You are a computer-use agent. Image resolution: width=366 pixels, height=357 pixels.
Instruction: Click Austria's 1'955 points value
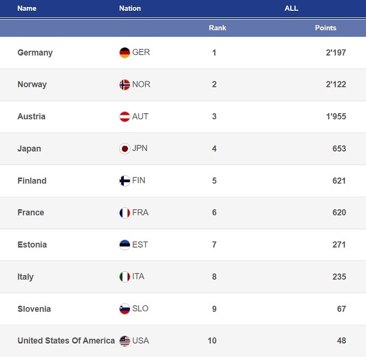point(336,116)
